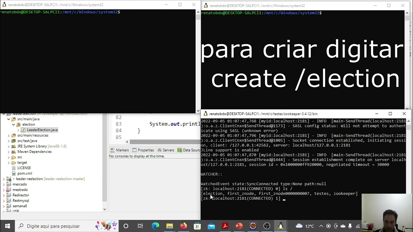413x232 pixels.
Task: Select the semana8 project row
Action: tap(20, 206)
